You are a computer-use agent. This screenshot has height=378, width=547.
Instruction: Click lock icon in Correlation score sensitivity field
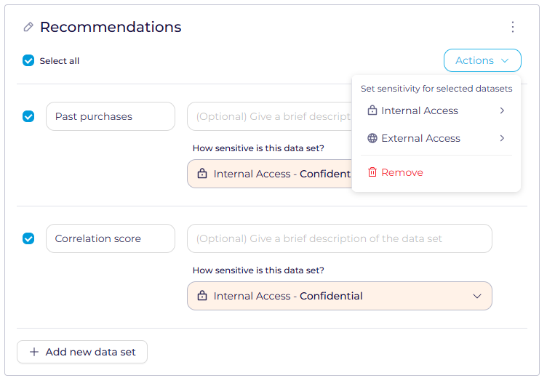(202, 296)
